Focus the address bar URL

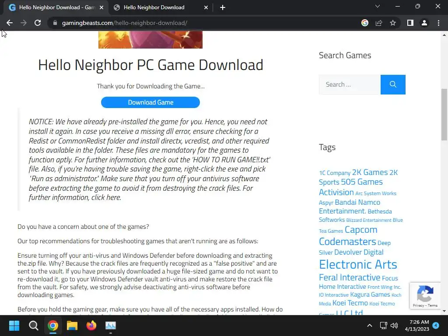point(125,23)
